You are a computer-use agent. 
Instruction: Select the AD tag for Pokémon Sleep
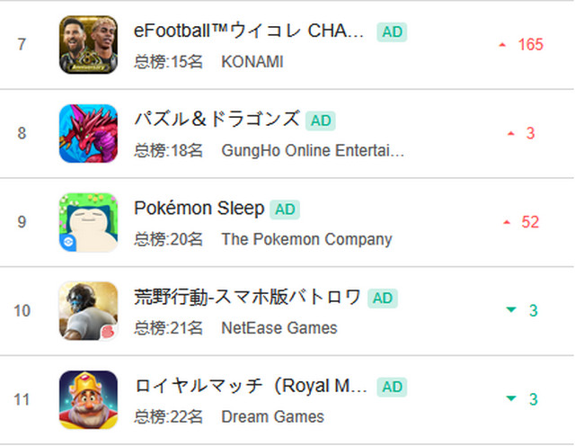[285, 210]
